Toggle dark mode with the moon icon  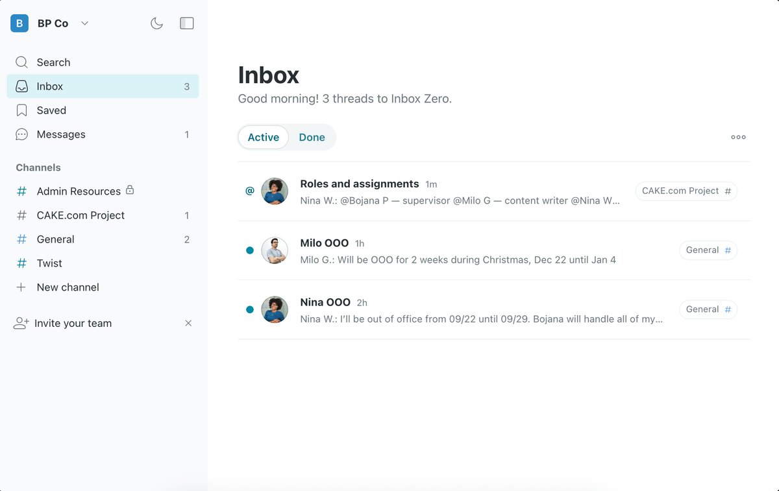coord(156,23)
